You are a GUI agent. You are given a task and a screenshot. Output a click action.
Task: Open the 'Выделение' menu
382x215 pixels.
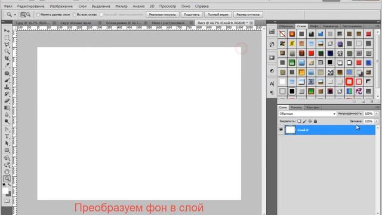pyautogui.click(x=101, y=6)
